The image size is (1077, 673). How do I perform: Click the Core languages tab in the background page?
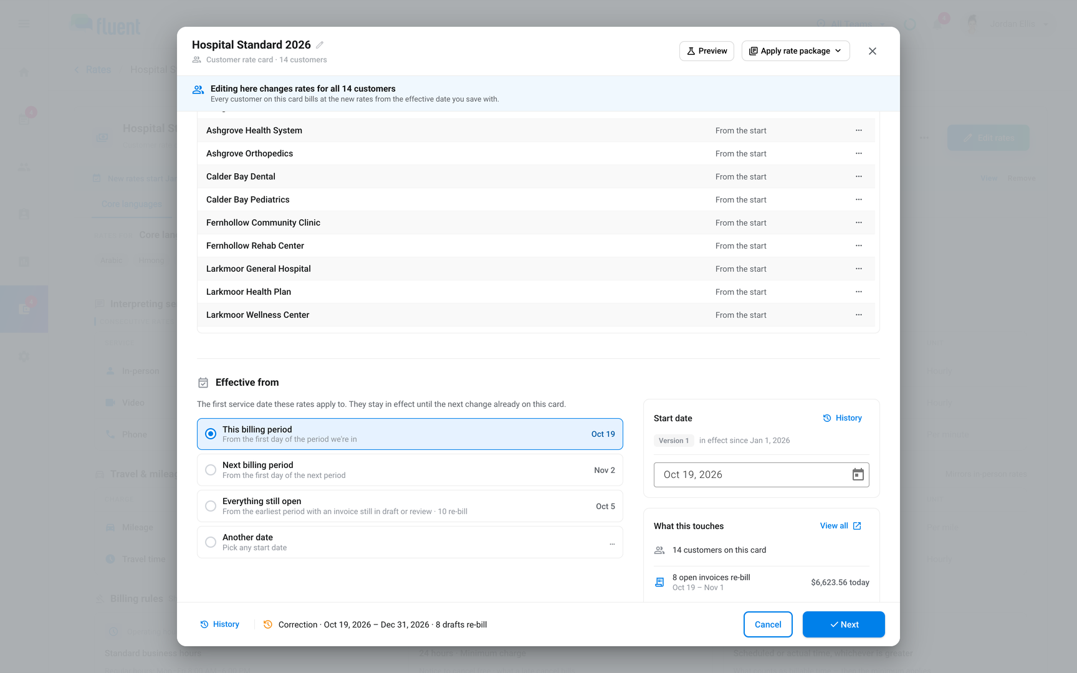point(132,204)
